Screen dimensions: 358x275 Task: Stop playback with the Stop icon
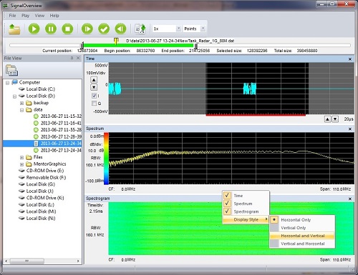[x=67, y=29]
